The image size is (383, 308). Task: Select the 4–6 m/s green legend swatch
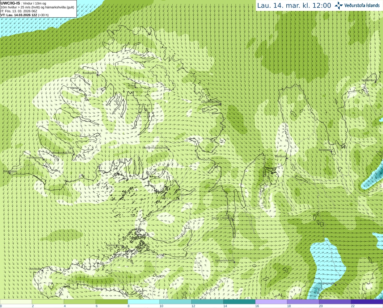[x=80, y=302]
